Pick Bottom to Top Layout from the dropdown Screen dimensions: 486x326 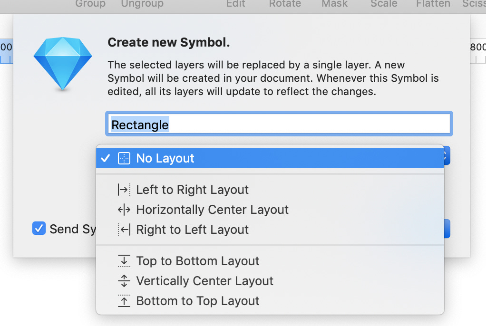197,300
